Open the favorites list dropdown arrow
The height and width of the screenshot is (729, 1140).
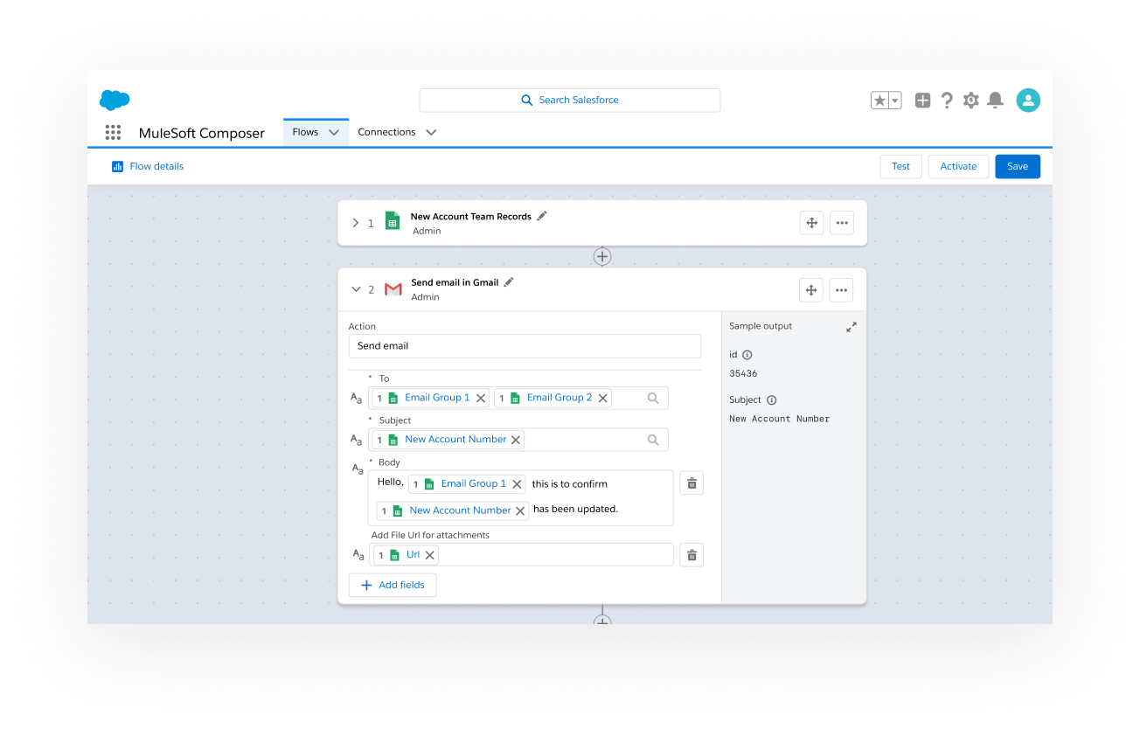[895, 101]
